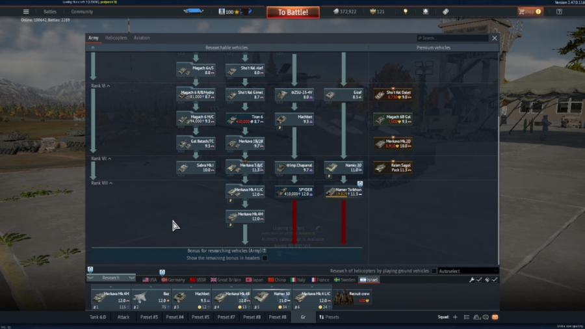Image resolution: width=585 pixels, height=329 pixels.
Task: Click the Squad plus icon
Action: click(x=455, y=317)
